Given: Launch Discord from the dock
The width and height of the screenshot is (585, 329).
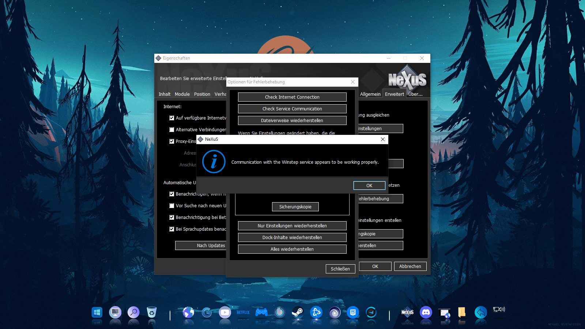Looking at the screenshot, I should pos(426,312).
